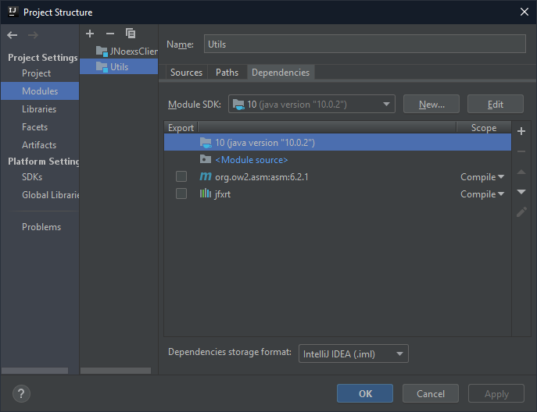Open the Module SDK dropdown
Viewport: 537px width, 412px height.
point(312,104)
